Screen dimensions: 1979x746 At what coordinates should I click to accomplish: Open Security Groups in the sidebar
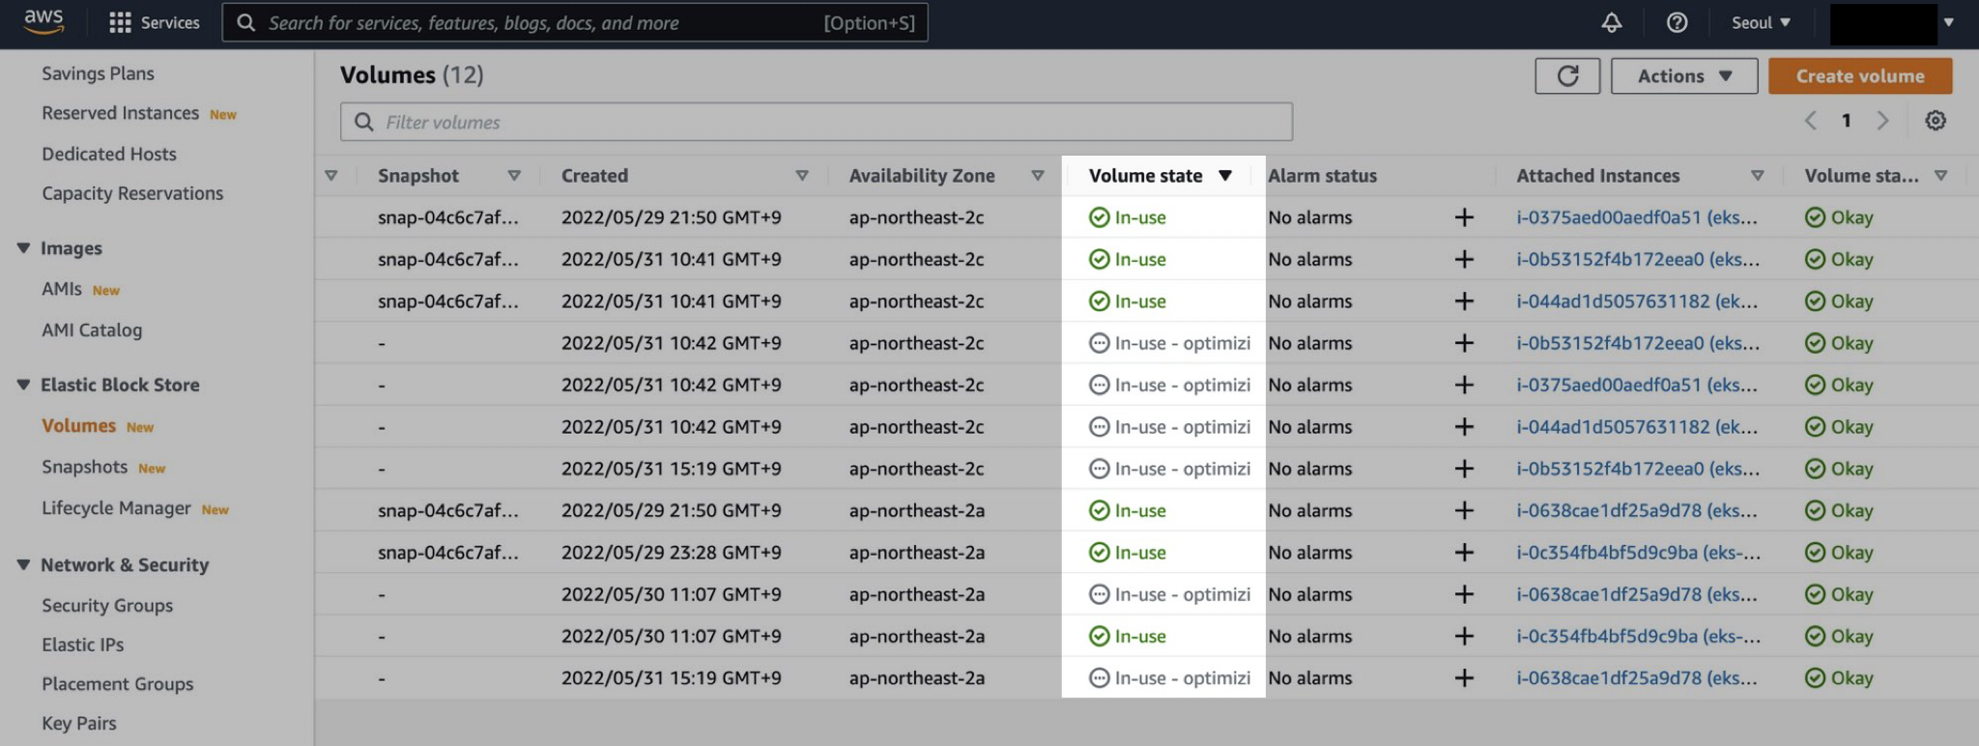point(106,605)
